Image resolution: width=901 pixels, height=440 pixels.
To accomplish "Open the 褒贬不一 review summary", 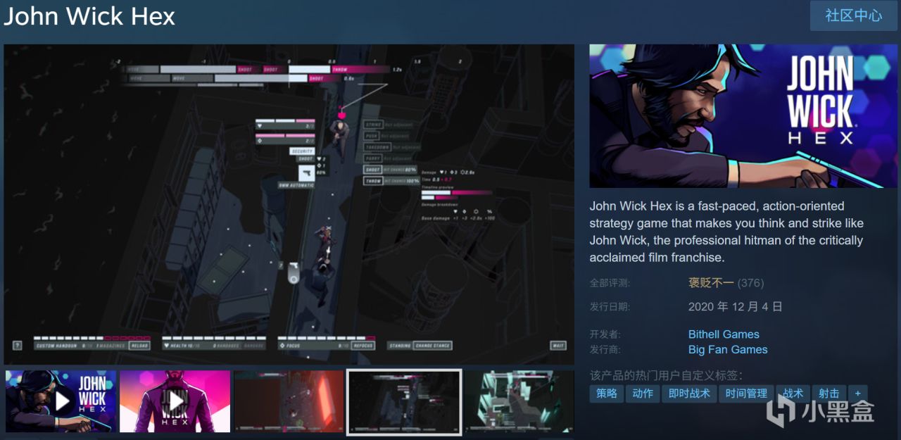I will tap(712, 283).
